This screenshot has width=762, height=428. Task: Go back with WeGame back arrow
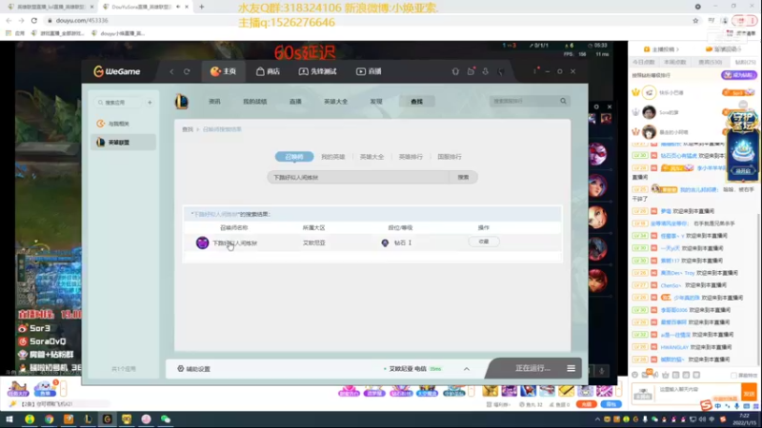coord(171,71)
